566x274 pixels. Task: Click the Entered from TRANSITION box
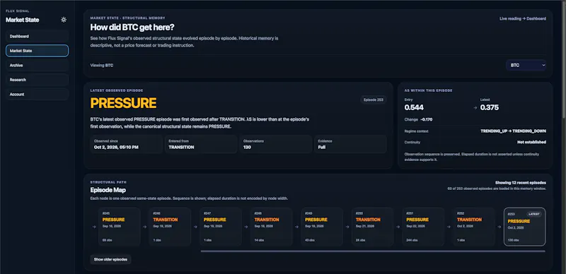(201, 144)
